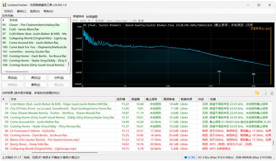Open the 选项(O) menu
The width and height of the screenshot is (276, 161).
(35, 11)
